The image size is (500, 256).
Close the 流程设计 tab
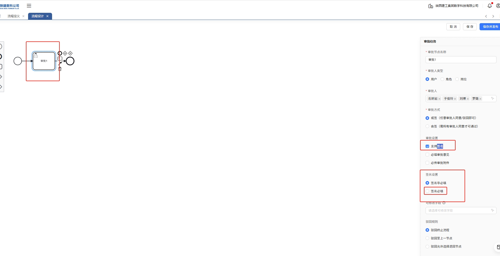[x=47, y=16]
